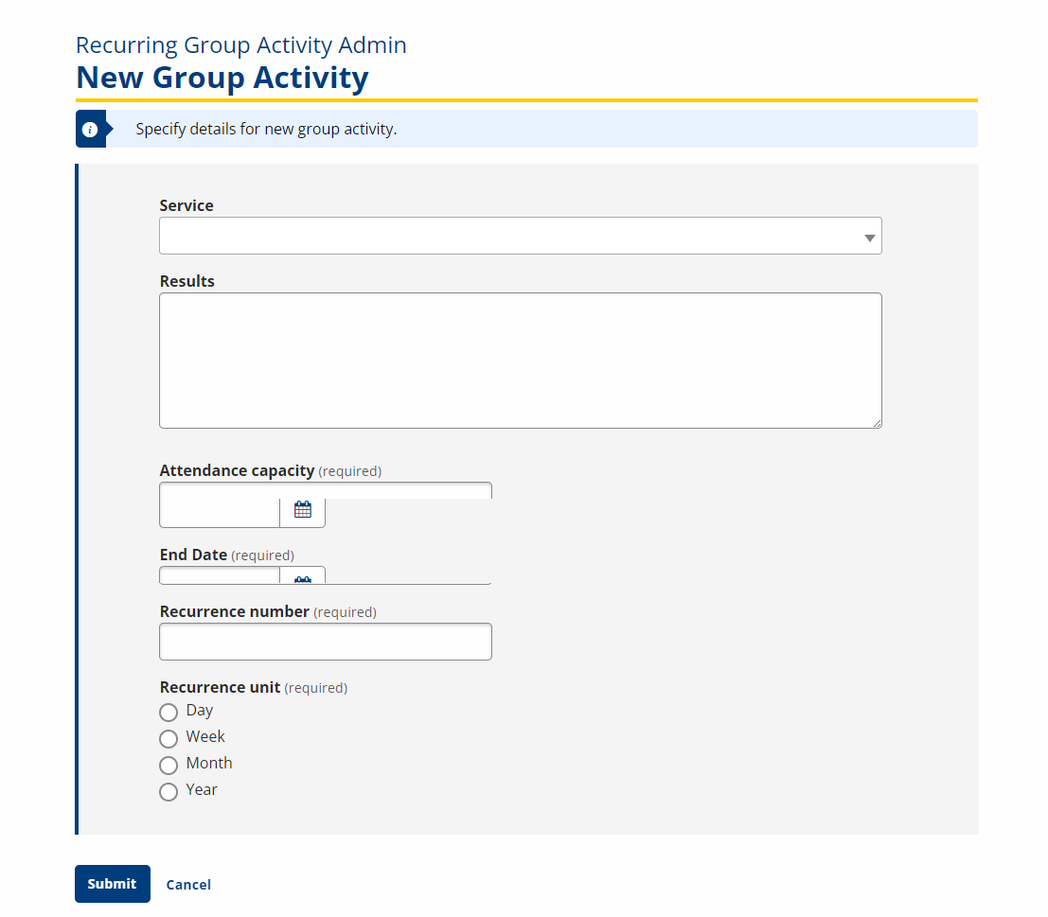
Task: Click the End Date text field
Action: pos(220,576)
